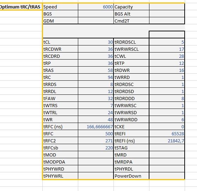The height and width of the screenshot is (191, 197).
Task: Click the empty Cmd2T value cell
Action: [167, 21]
